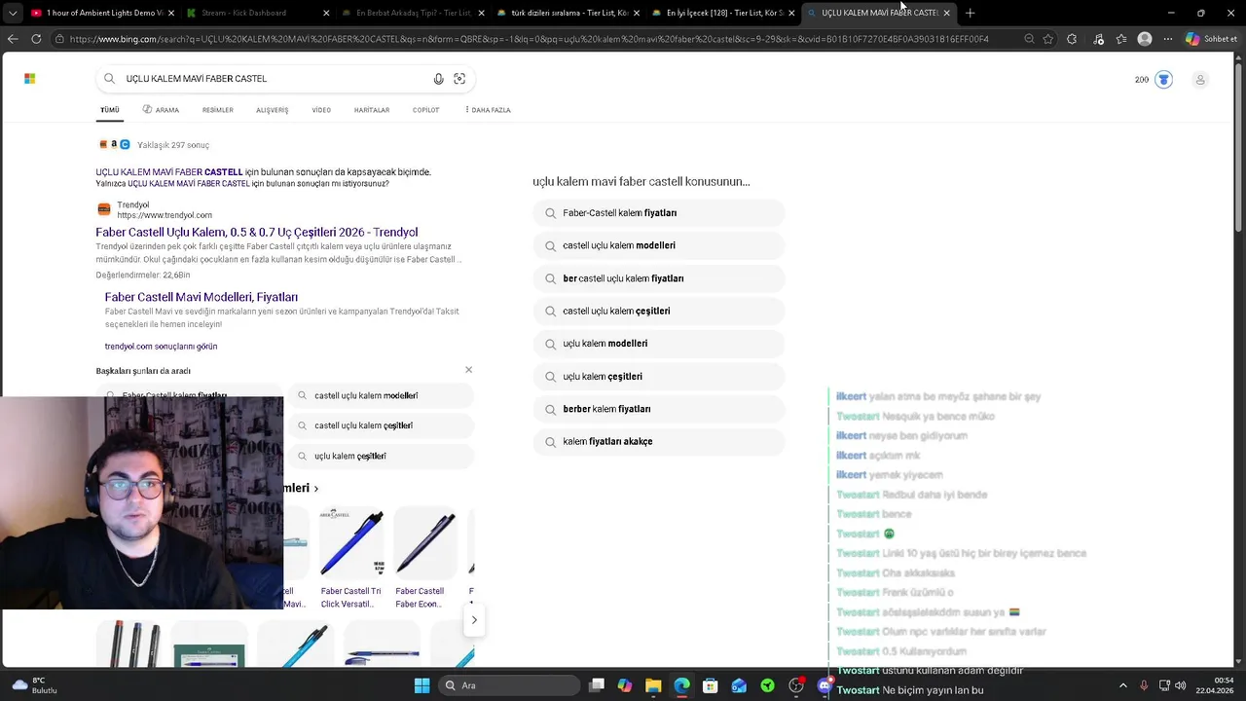The height and width of the screenshot is (701, 1246).
Task: Open Faber Castell Uçlu Kalem Trendyol result
Action: click(x=257, y=232)
